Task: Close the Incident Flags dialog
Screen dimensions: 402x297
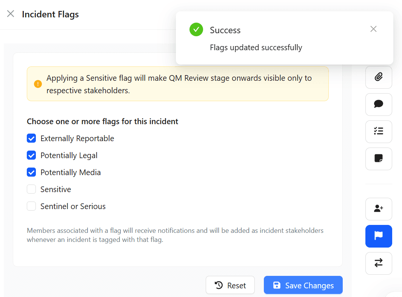Action: point(10,14)
